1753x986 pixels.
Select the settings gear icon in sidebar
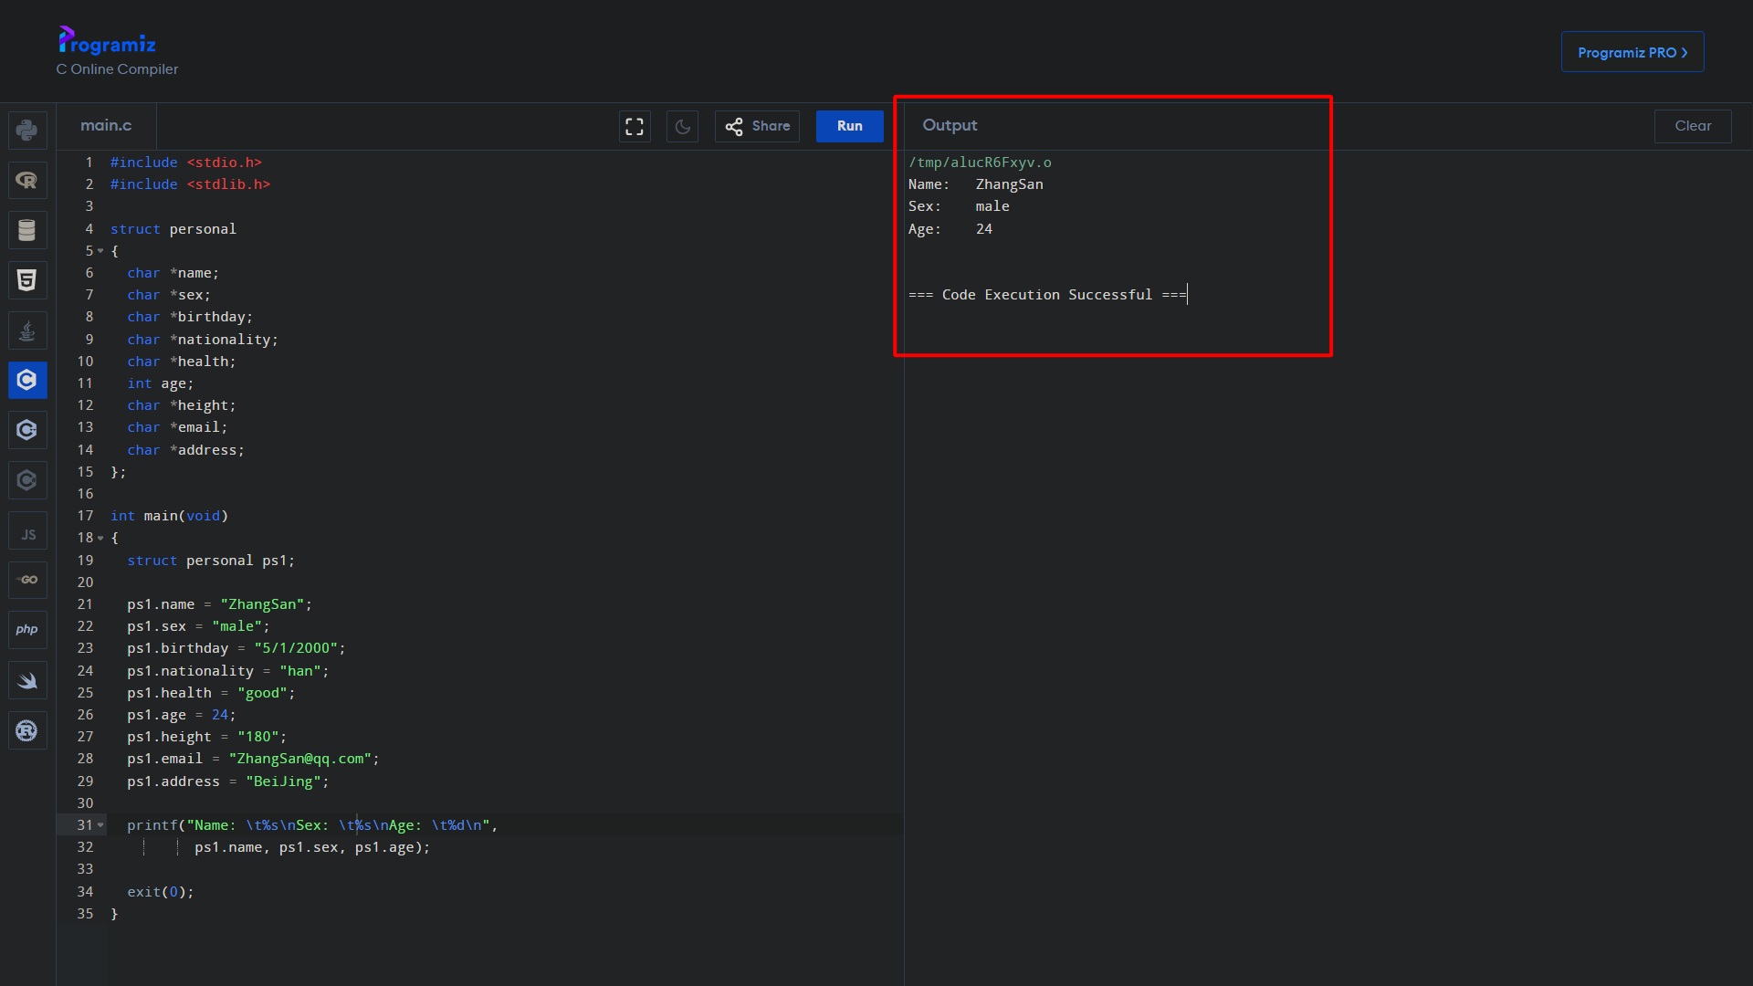click(26, 730)
